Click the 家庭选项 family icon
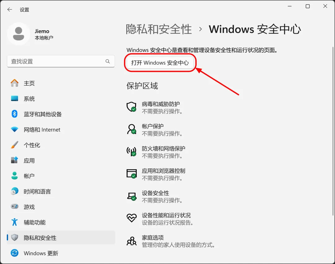 (132, 241)
